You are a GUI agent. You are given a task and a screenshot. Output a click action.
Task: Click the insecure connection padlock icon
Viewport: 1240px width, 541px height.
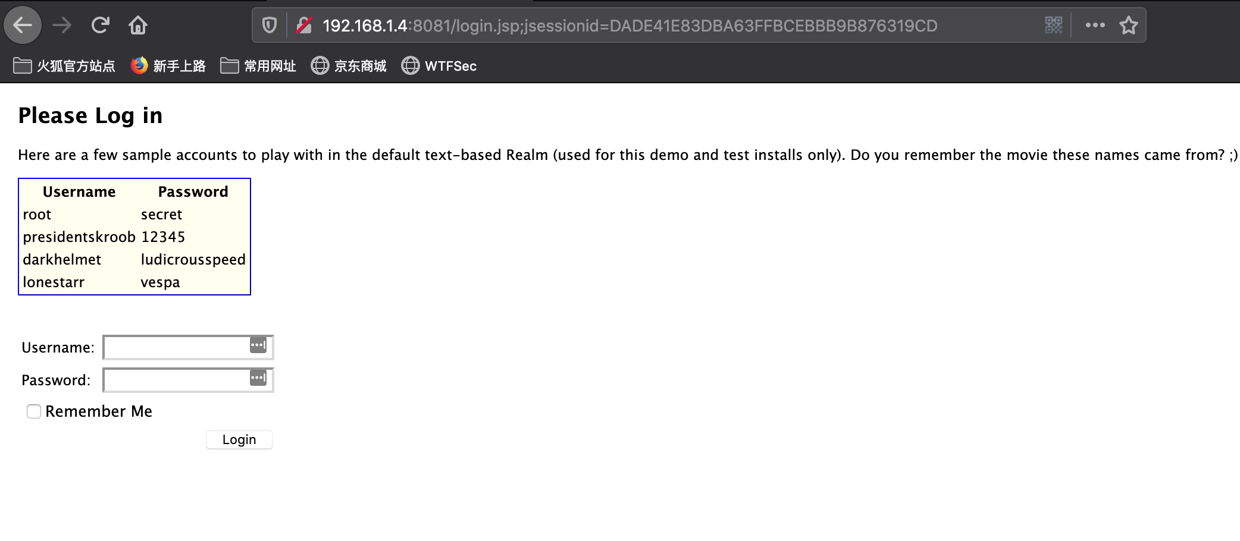[304, 26]
